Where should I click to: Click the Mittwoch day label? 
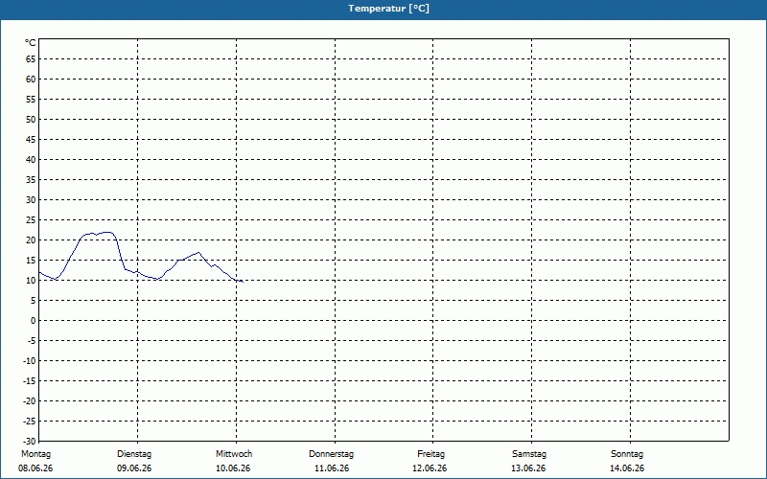(234, 454)
